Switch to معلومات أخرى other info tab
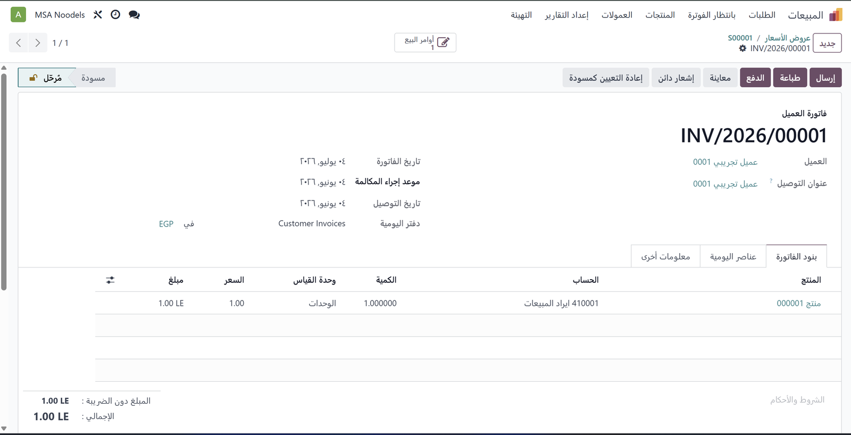 point(665,256)
